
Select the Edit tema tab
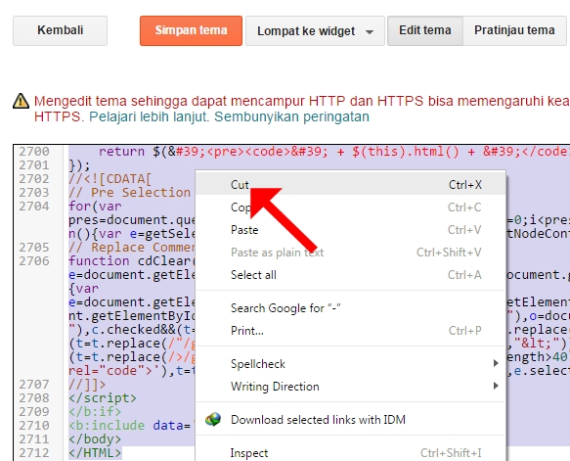point(425,30)
